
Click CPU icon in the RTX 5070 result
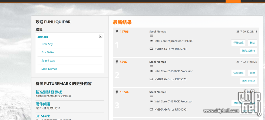point(151,71)
